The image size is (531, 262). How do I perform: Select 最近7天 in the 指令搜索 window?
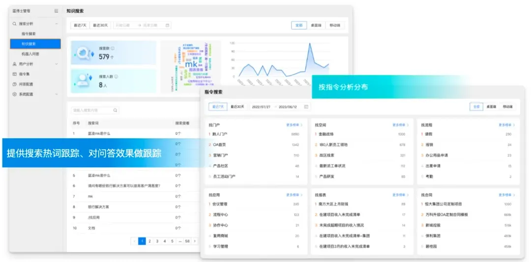coord(218,106)
